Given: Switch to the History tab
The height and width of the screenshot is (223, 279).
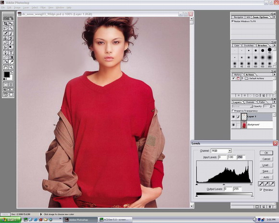Looking at the screenshot, I should [x=238, y=74].
